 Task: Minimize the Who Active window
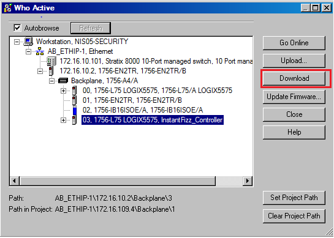(305, 8)
